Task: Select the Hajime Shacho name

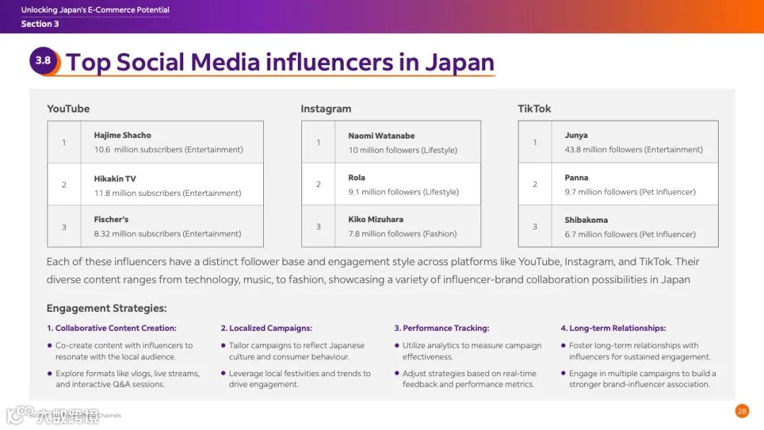Action: click(122, 135)
